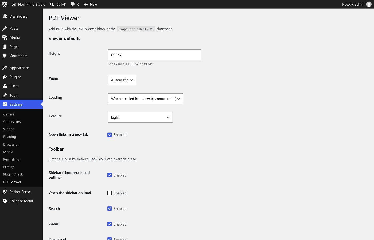Click the Plugins plug icon
This screenshot has width=374, height=240.
[5, 77]
